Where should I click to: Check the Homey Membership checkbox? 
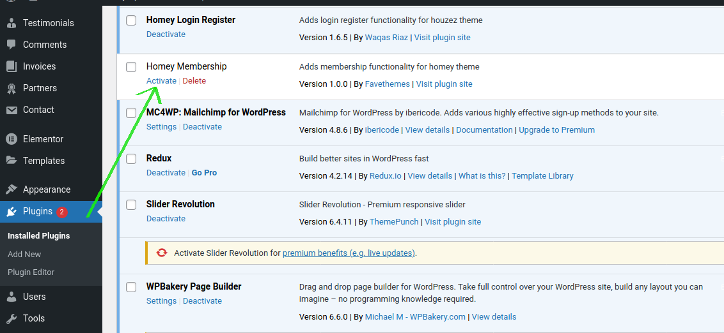pos(131,67)
